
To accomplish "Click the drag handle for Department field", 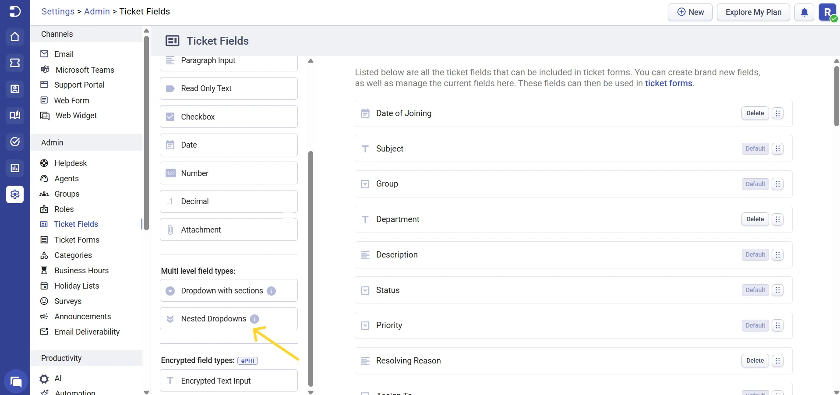I will click(x=778, y=219).
